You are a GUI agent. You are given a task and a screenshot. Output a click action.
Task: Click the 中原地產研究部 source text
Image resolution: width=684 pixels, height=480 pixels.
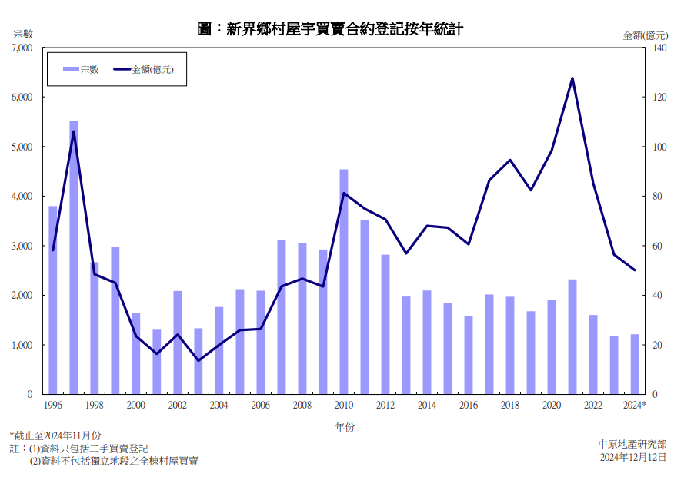[632, 444]
